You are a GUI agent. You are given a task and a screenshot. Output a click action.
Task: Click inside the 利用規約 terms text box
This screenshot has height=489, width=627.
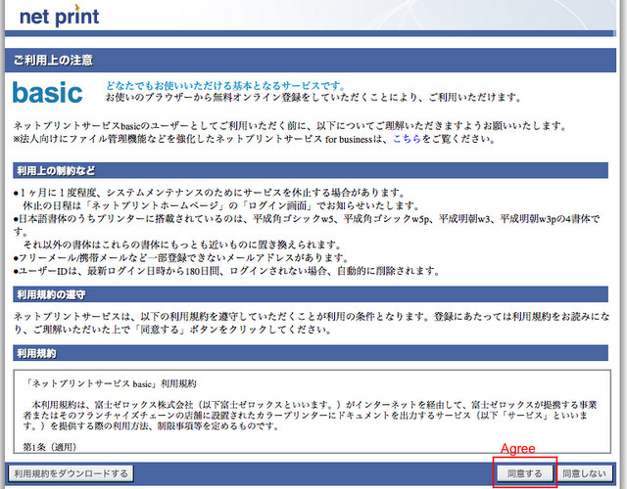tap(312, 412)
